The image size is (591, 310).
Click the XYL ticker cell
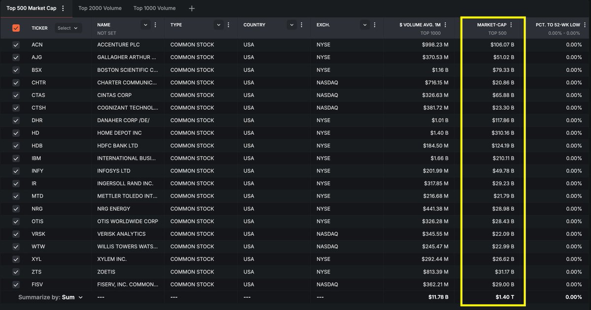[36, 259]
